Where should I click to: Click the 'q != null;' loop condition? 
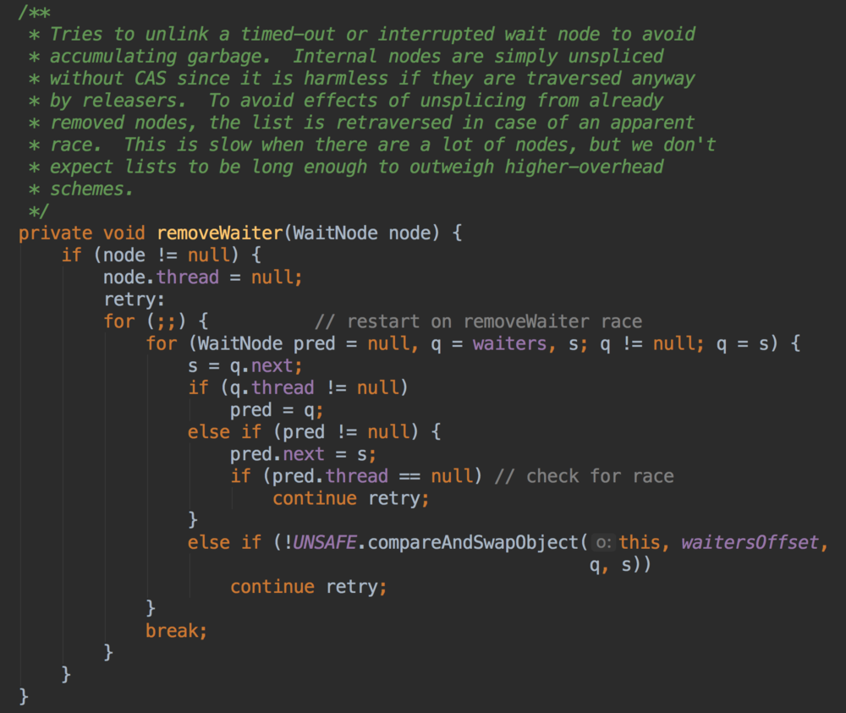click(x=652, y=343)
